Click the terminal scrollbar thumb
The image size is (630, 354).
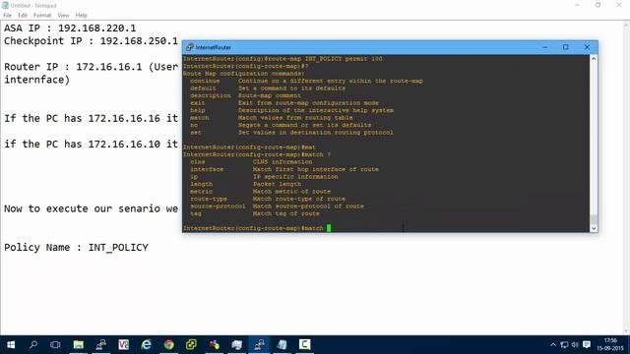click(594, 219)
